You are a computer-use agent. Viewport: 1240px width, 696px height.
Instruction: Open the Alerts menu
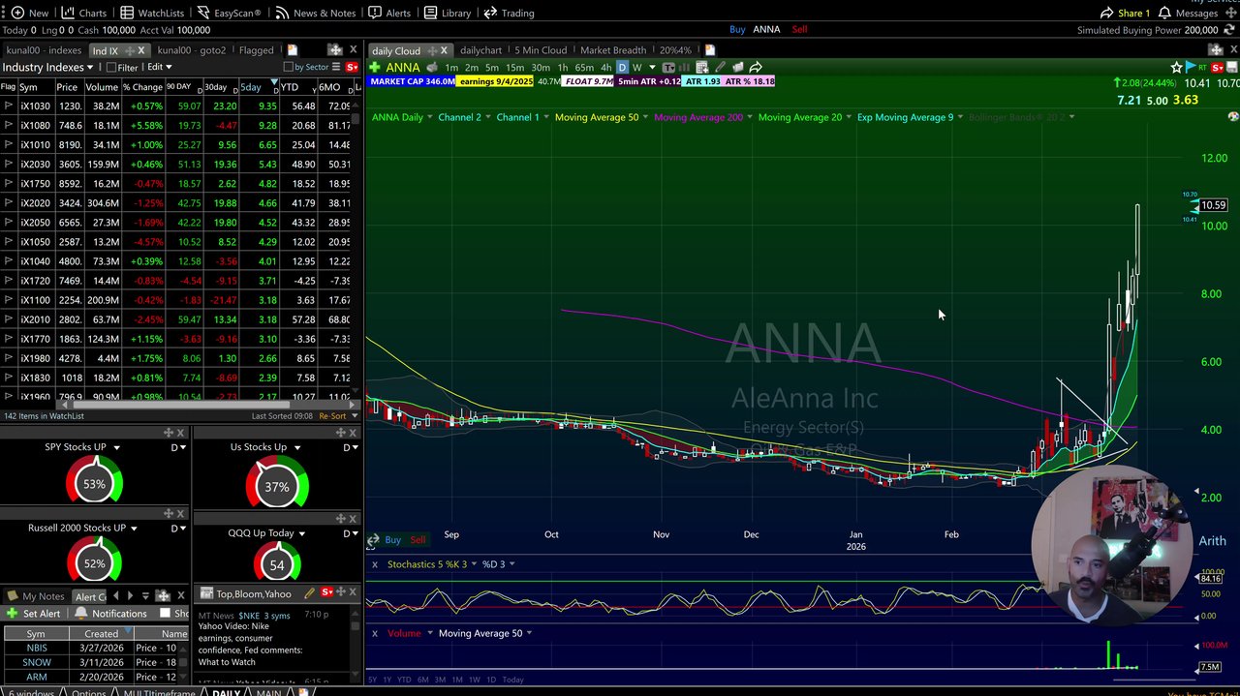pos(389,13)
